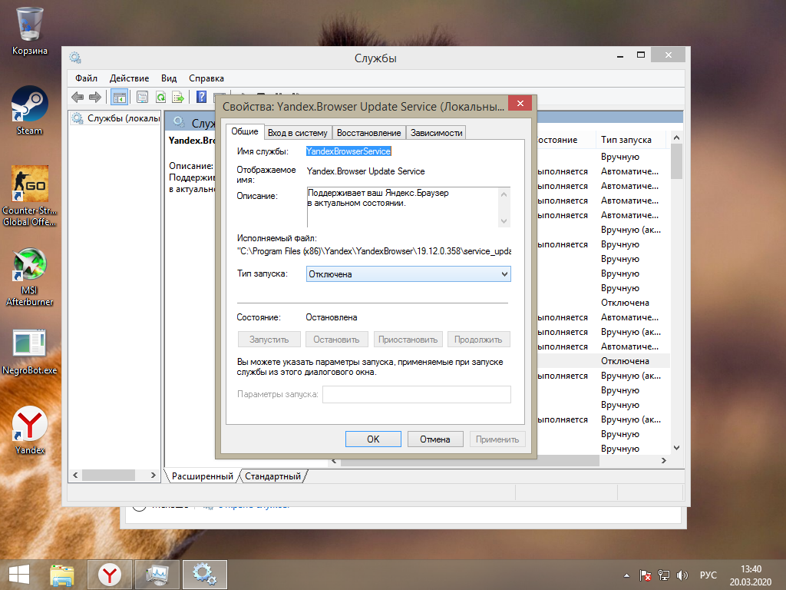The width and height of the screenshot is (786, 590).
Task: Open the volume speaker tray icon
Action: 682,575
